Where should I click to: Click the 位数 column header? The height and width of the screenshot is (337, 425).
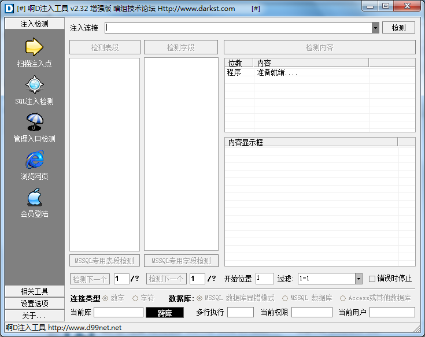pyautogui.click(x=239, y=63)
